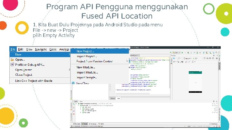Click the Java Class icon
The height and width of the screenshot is (130, 232).
click(x=73, y=83)
